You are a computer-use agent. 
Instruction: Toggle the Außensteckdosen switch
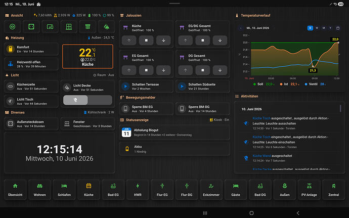(x=31, y=123)
